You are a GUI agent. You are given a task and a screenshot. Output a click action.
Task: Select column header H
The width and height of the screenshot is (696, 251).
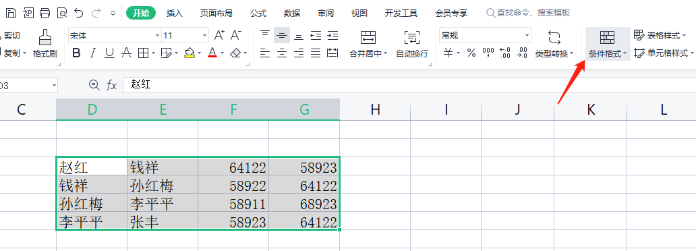[375, 109]
